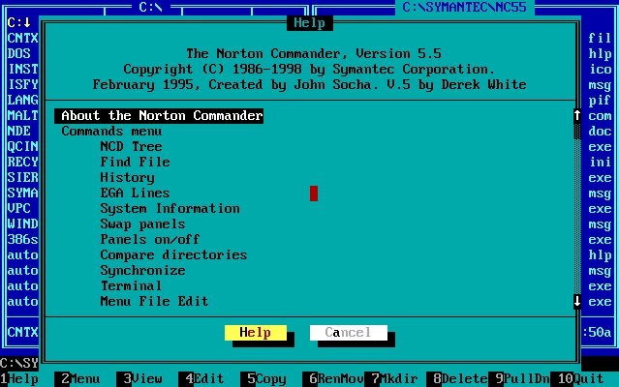Click 7Mkdir in function key bar
Screen dimensions: 619x387
pos(390,379)
